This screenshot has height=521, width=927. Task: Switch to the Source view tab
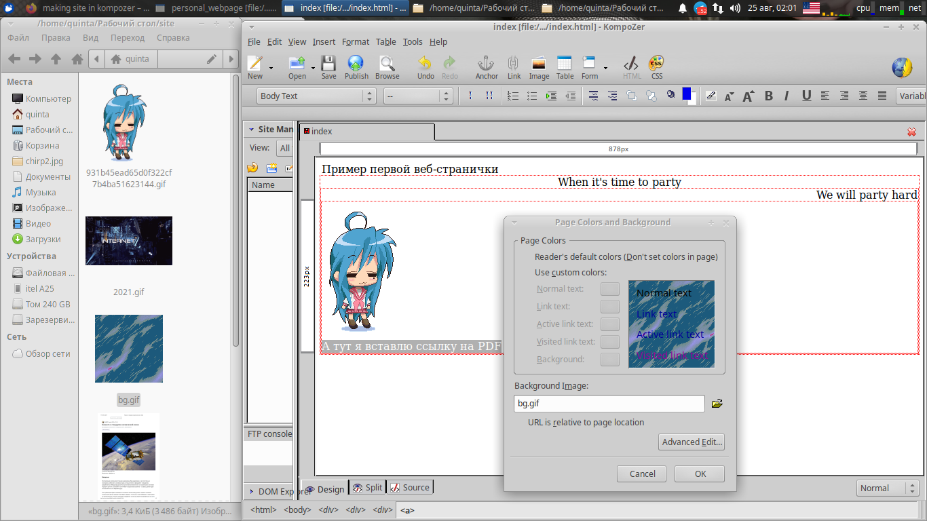[411, 488]
